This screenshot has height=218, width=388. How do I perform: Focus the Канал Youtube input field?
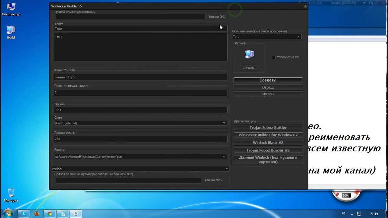point(141,77)
